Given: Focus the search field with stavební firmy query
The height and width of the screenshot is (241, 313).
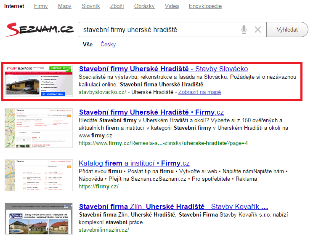Looking at the screenshot, I should tap(172, 29).
